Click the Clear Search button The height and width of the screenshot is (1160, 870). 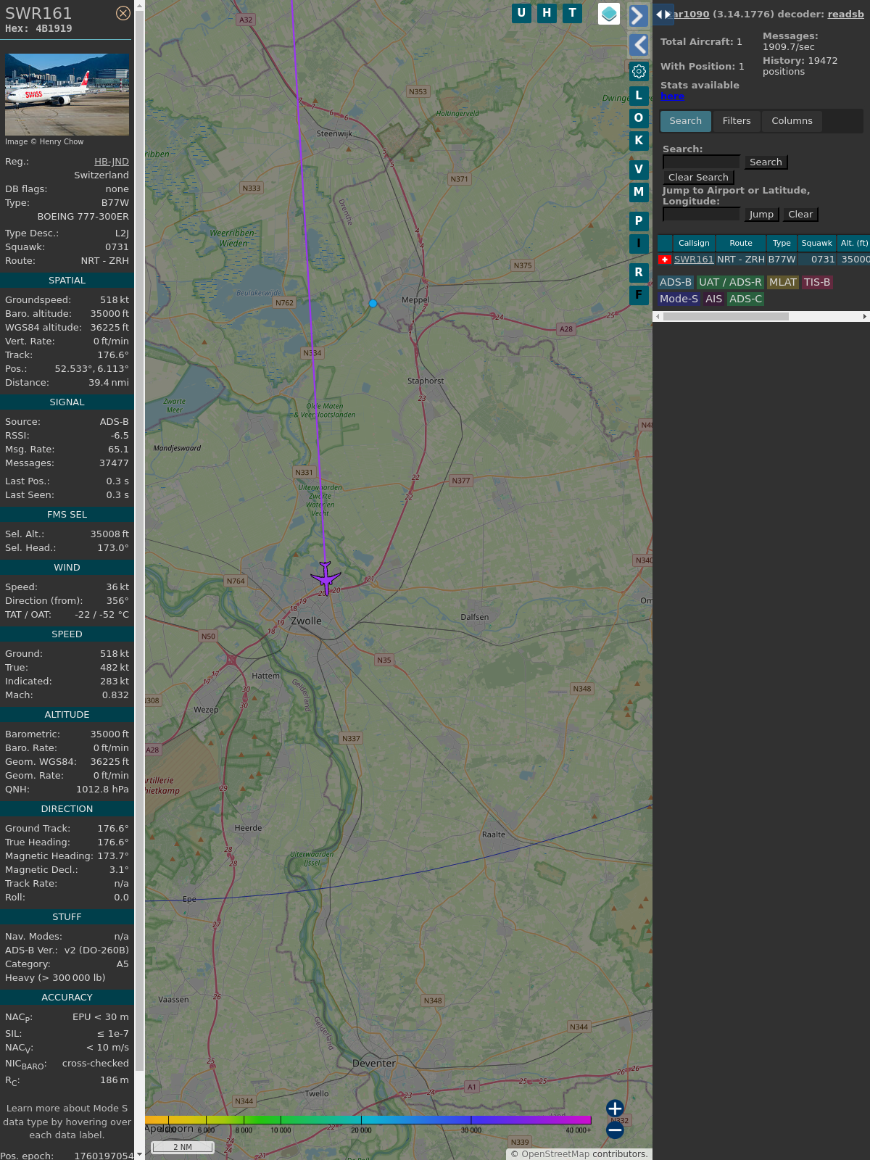(x=698, y=178)
